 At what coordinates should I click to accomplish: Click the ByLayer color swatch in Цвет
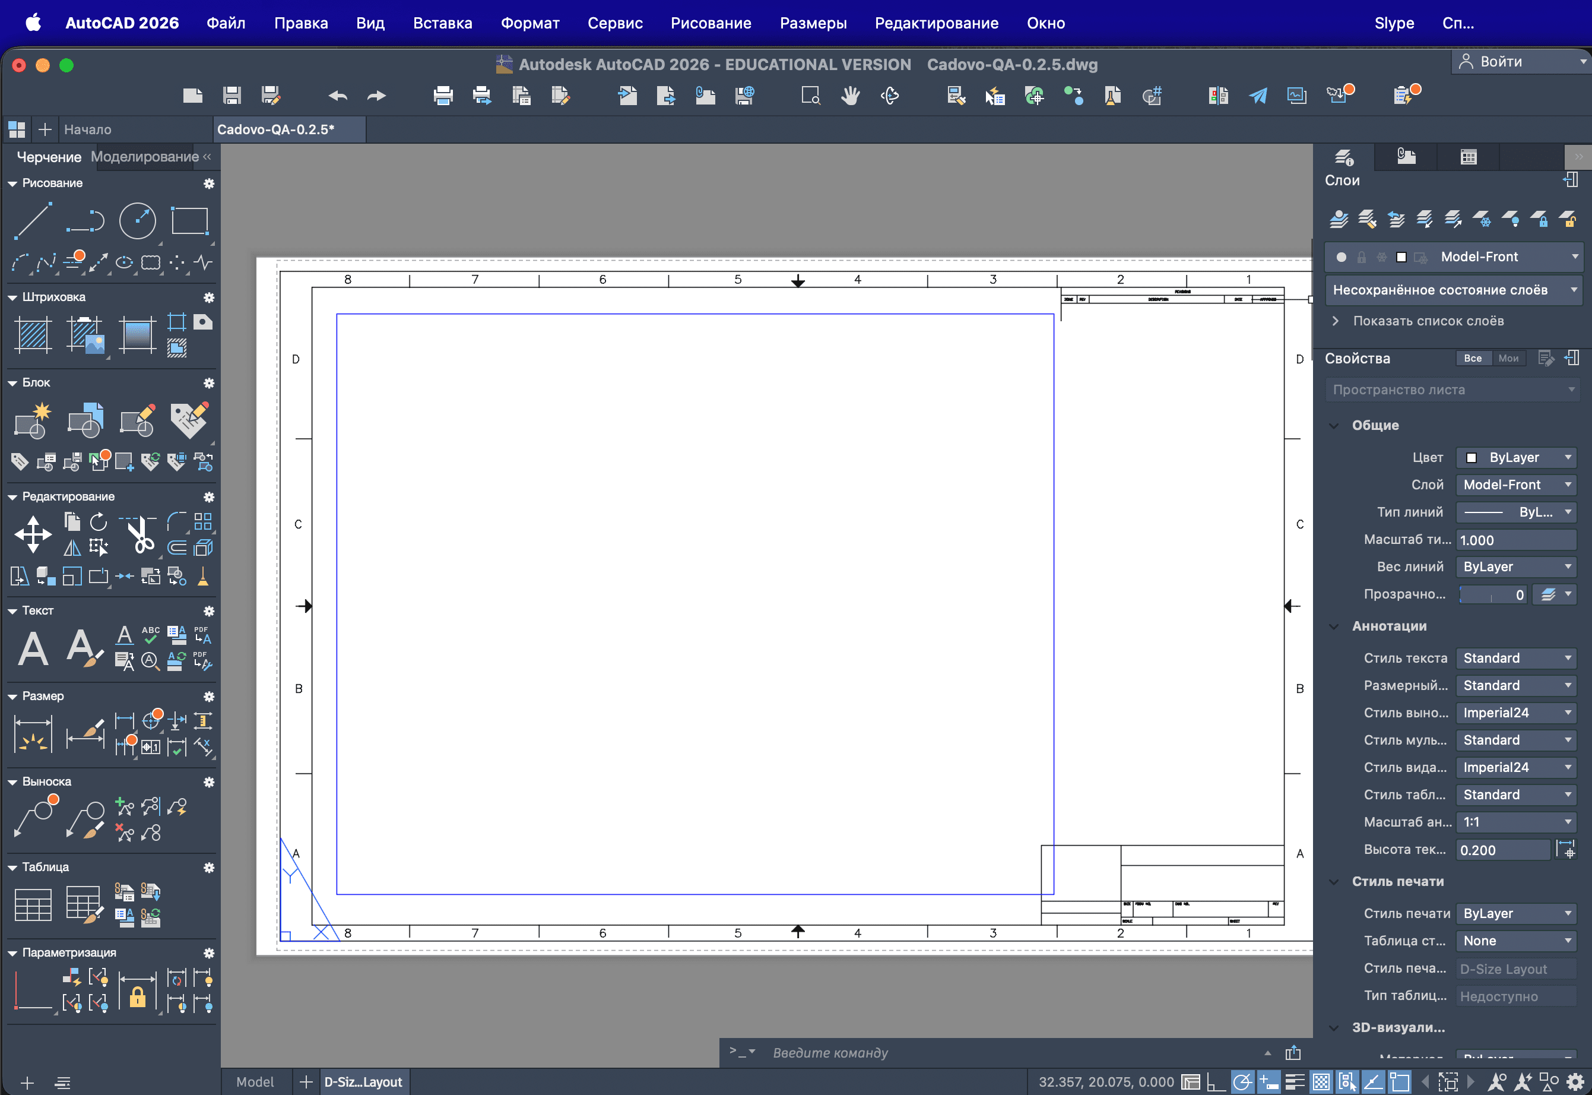tap(1471, 458)
